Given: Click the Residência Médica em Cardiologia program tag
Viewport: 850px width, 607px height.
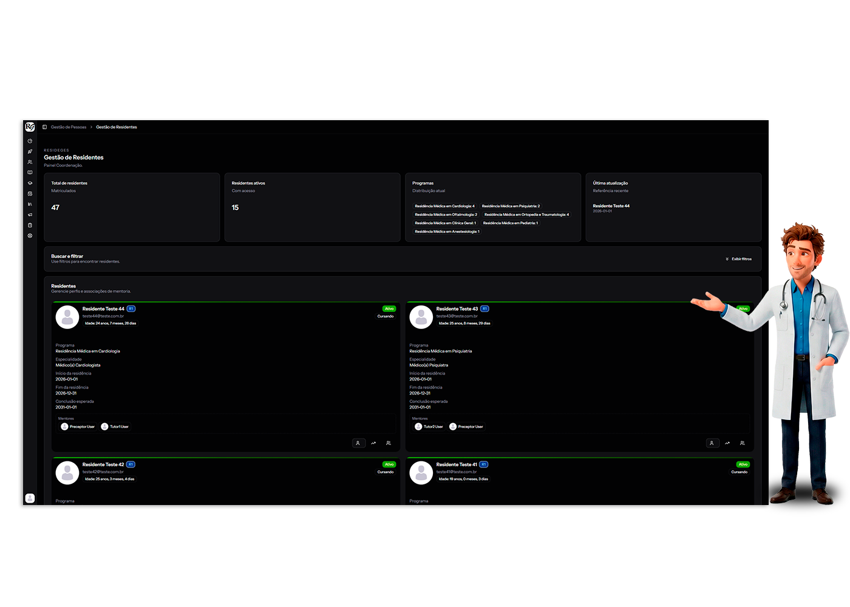Looking at the screenshot, I should point(444,206).
